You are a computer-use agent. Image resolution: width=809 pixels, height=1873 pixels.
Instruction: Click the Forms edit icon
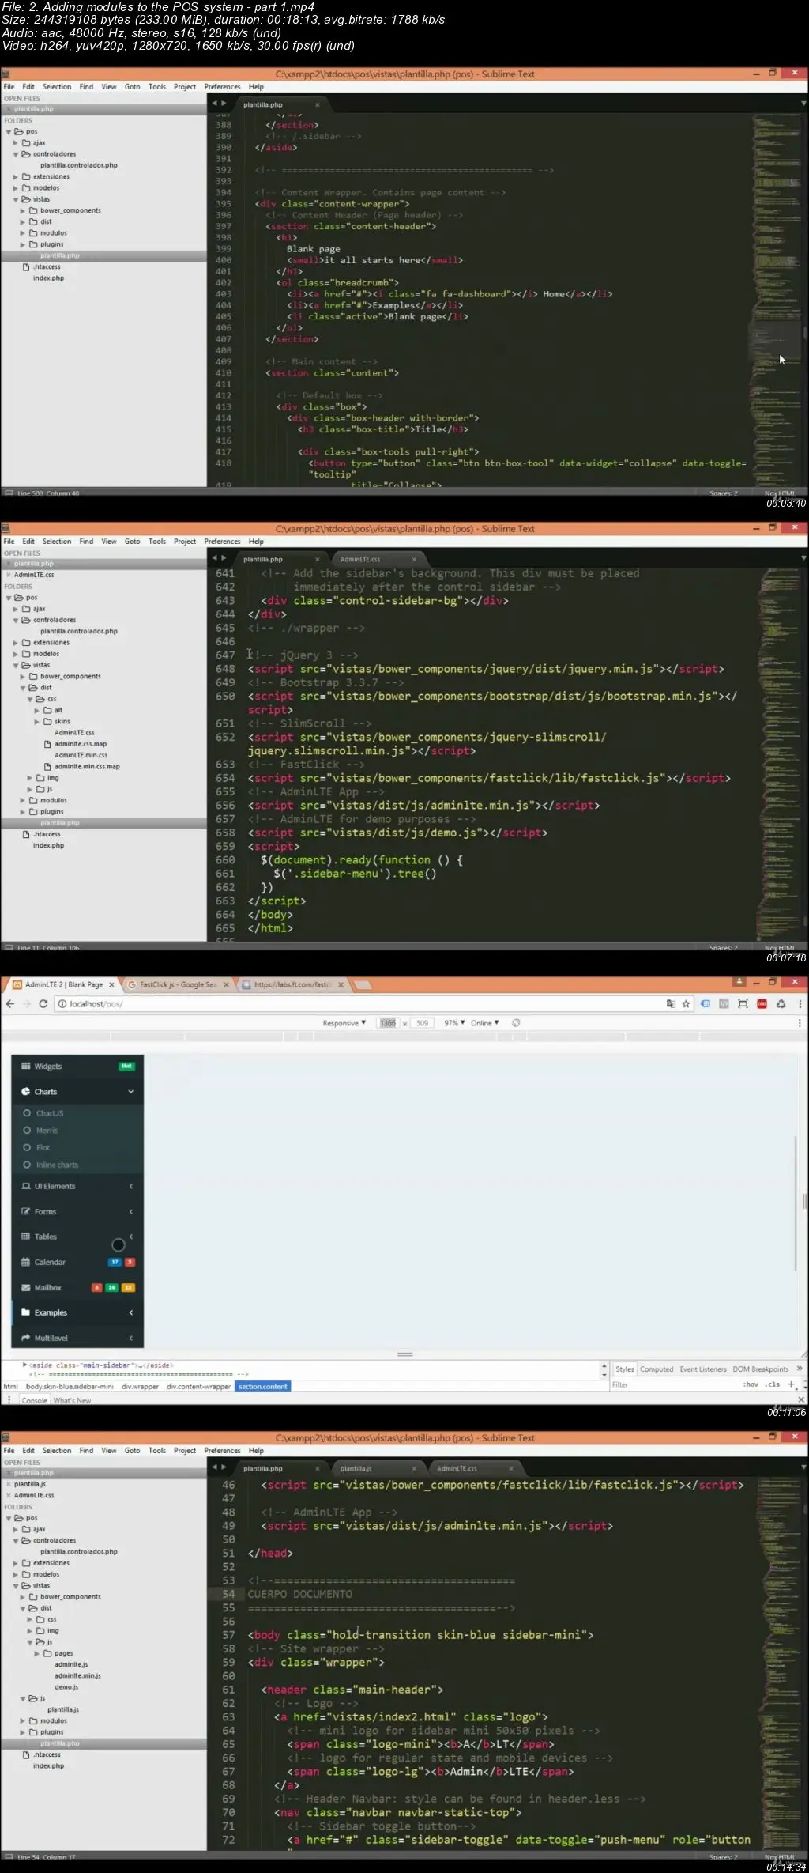point(26,1211)
